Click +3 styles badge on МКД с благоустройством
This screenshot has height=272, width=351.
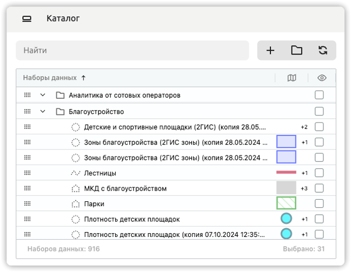(x=304, y=188)
